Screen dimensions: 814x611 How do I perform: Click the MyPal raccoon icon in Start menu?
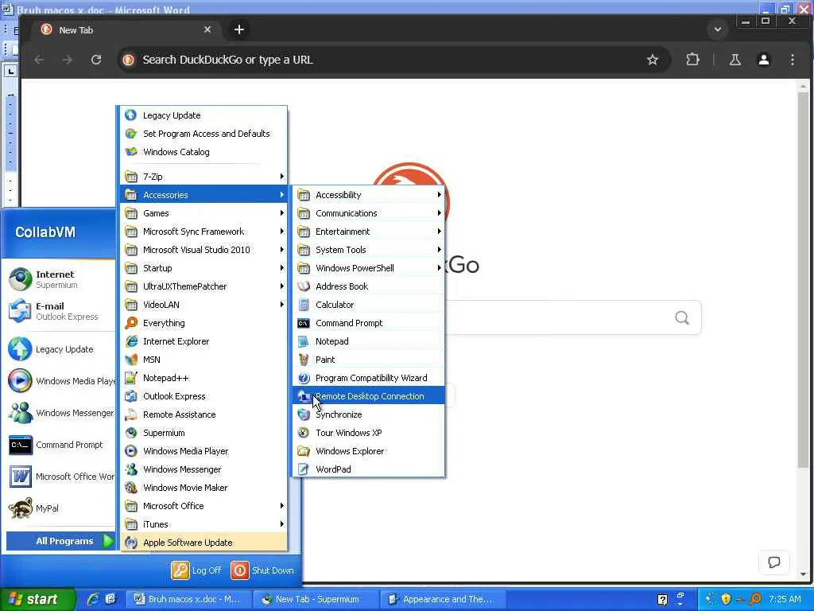20,508
